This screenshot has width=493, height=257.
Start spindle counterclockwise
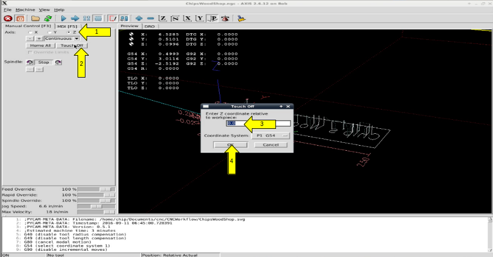click(30, 62)
